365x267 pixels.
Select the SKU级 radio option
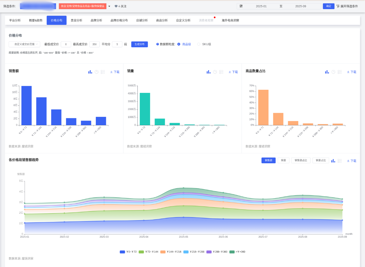point(199,44)
